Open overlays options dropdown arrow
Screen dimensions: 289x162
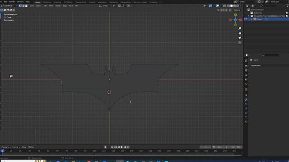[x=221, y=6]
